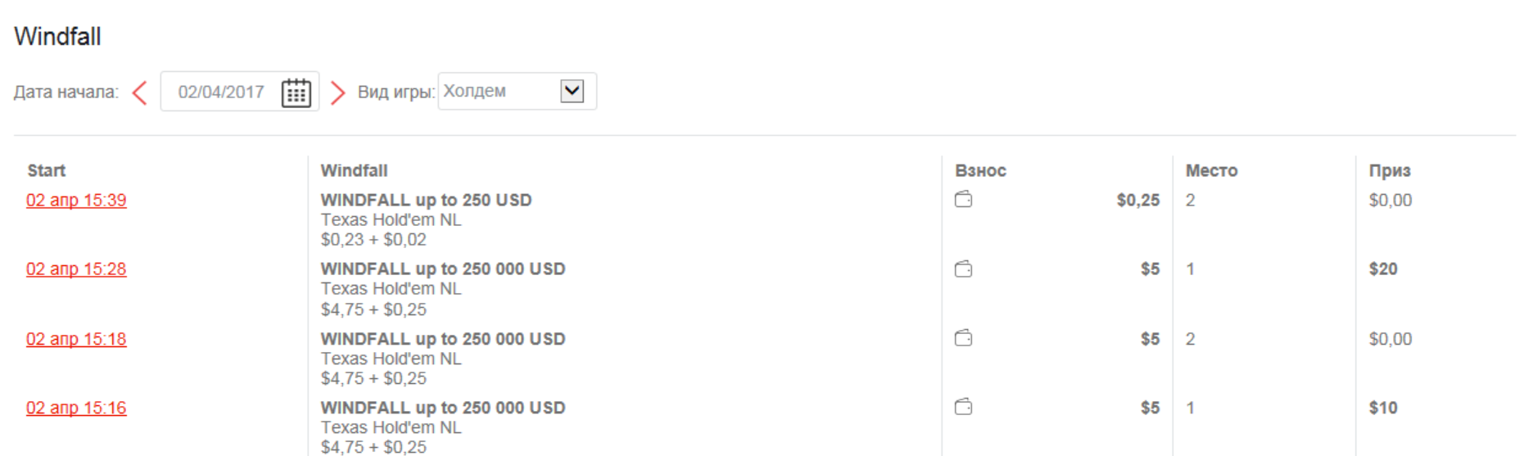Viewport: 1524px width, 456px height.
Task: Go to the next start date
Action: point(337,93)
